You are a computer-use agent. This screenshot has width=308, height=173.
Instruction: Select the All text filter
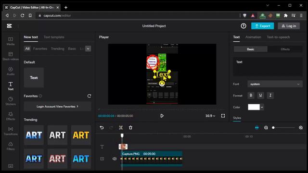point(27,49)
